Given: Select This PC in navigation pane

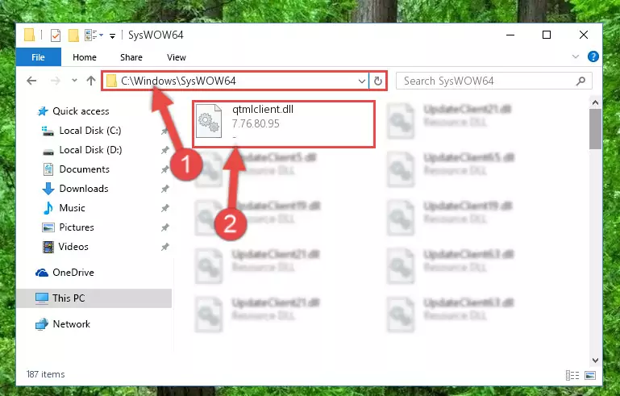Looking at the screenshot, I should click(94, 298).
